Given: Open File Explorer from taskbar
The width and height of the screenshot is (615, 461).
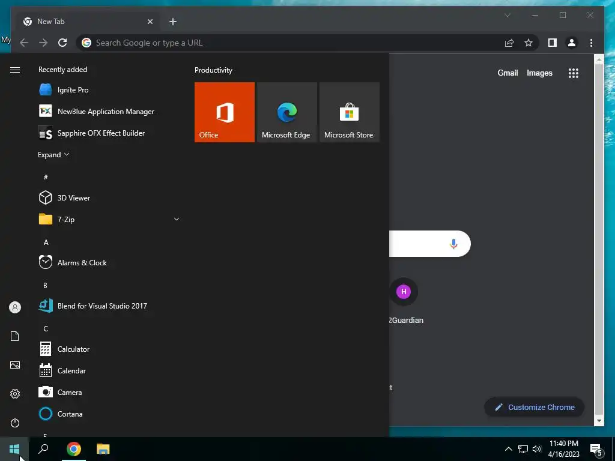Looking at the screenshot, I should pyautogui.click(x=103, y=449).
